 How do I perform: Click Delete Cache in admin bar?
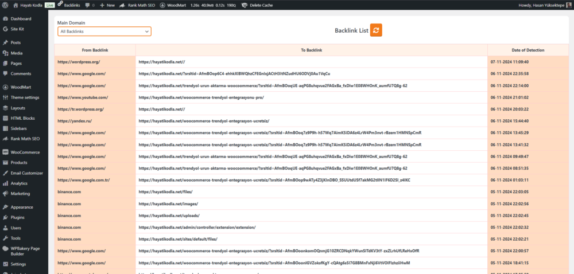257,6
